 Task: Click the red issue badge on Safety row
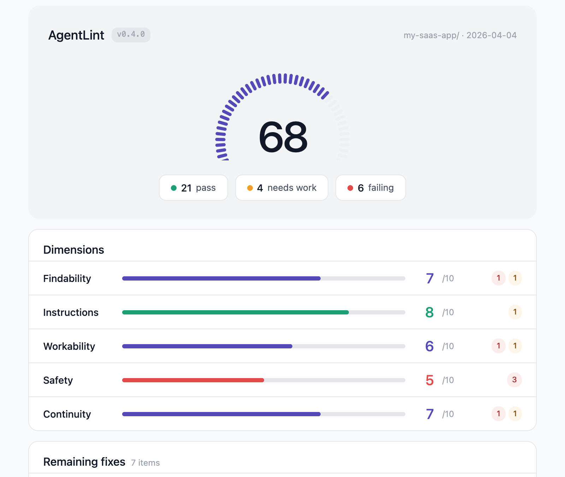pos(515,380)
